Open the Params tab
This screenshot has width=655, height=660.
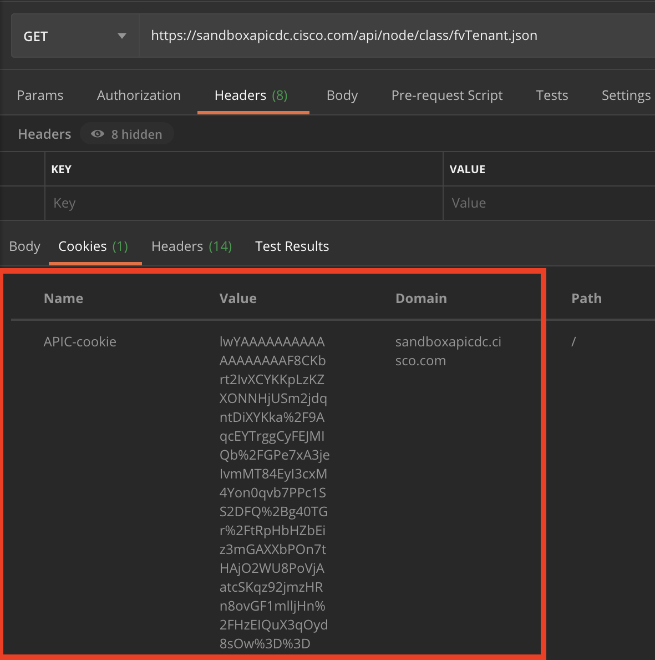point(40,95)
